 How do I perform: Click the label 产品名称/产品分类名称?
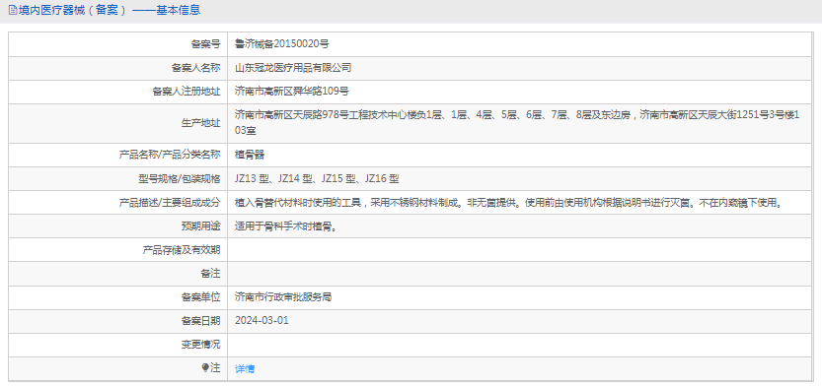point(170,155)
